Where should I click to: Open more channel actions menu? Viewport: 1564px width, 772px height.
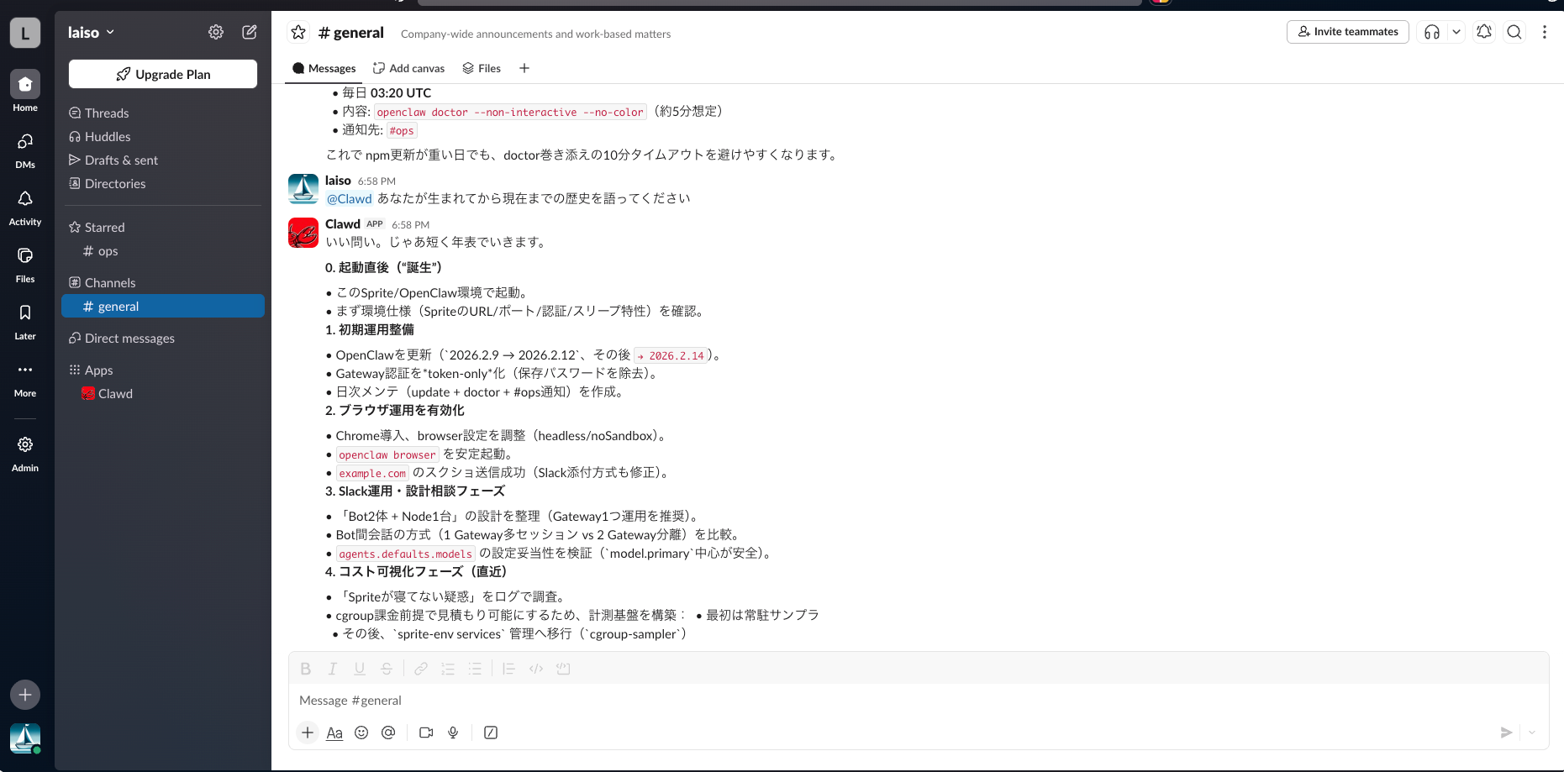[x=1545, y=32]
